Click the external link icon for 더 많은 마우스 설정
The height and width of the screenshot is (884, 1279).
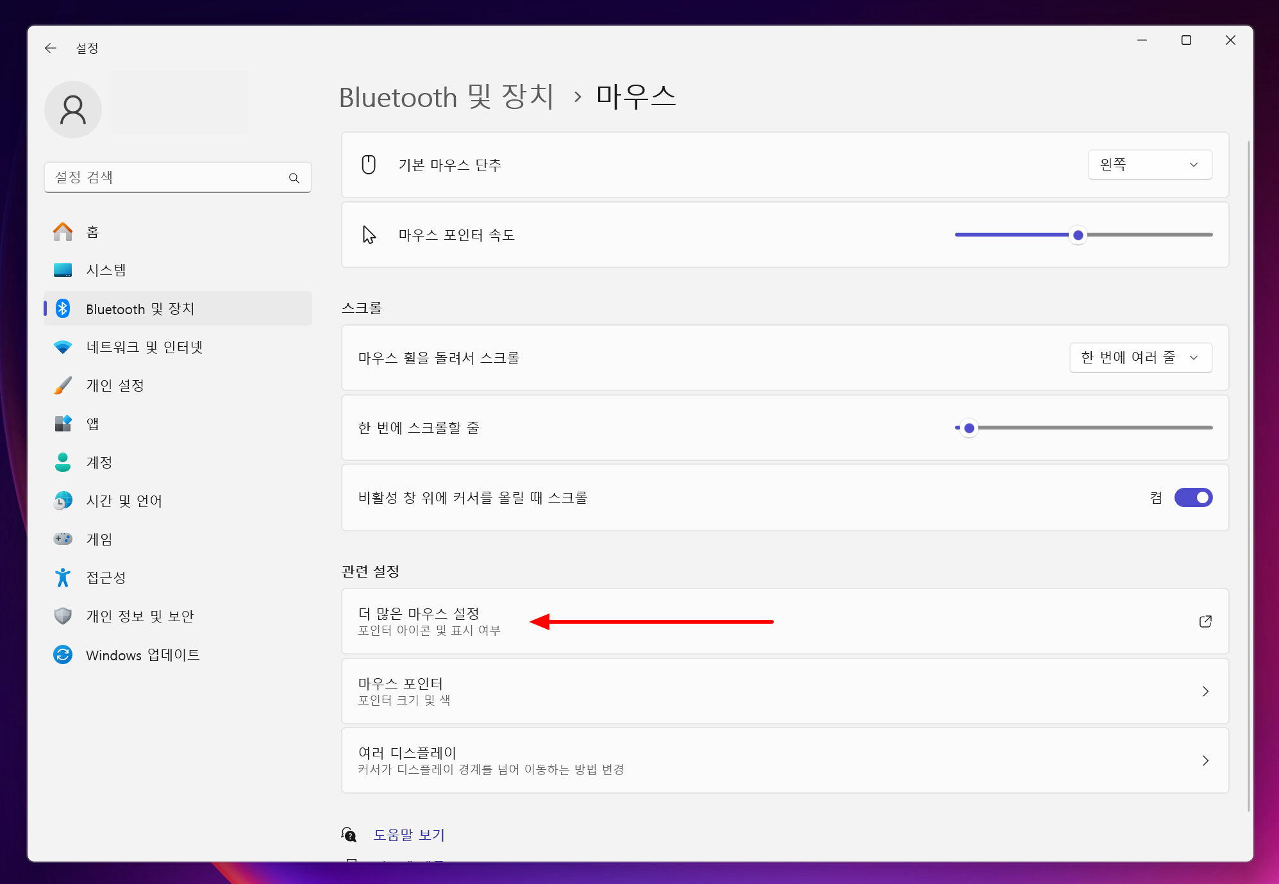click(1205, 621)
